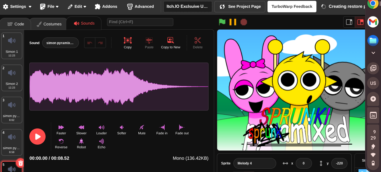
Task: Copy the selected sound region
Action: [x=128, y=43]
